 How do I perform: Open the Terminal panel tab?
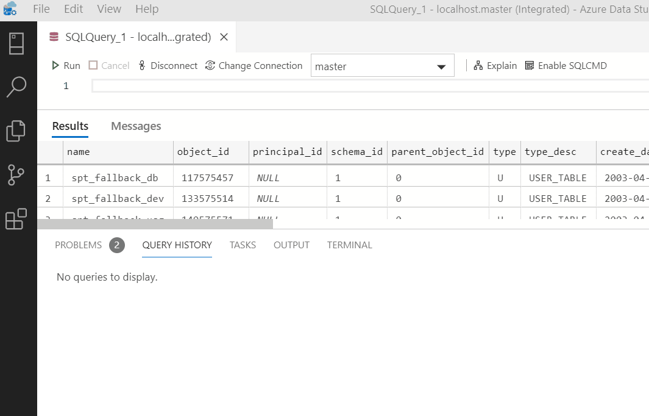[349, 245]
